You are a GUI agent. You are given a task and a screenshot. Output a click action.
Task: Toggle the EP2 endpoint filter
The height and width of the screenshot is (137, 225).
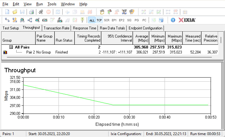(x=122, y=20)
